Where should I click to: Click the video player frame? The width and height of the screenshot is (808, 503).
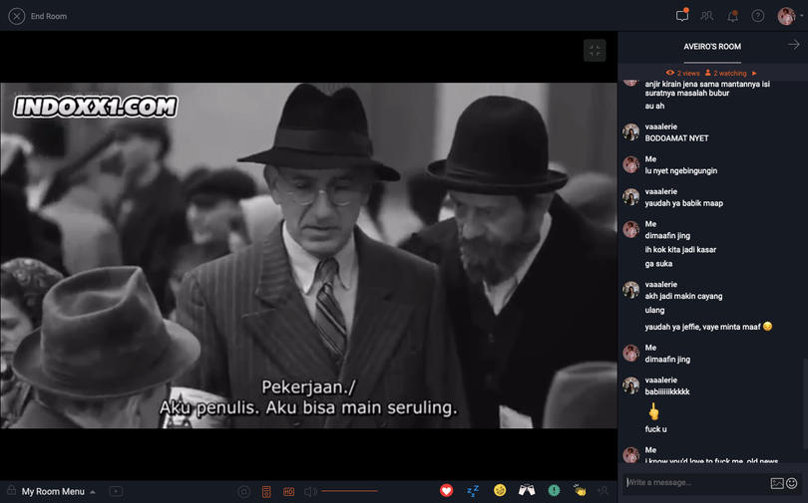pos(308,255)
